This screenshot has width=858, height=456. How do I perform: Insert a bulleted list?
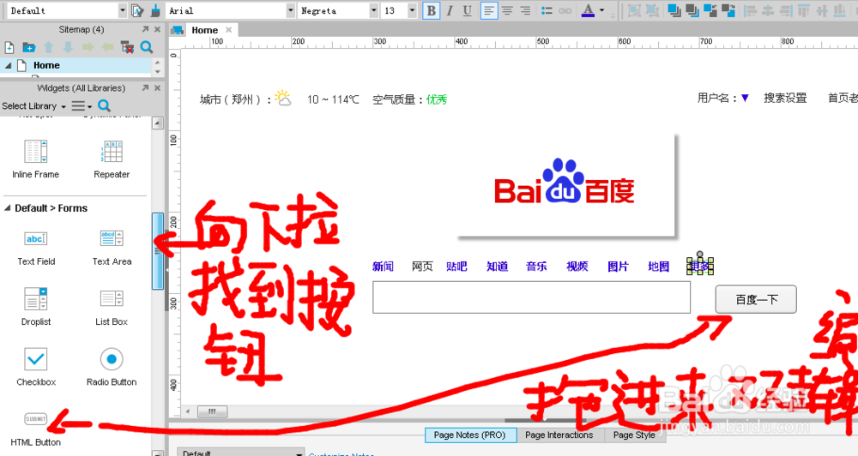tap(547, 10)
